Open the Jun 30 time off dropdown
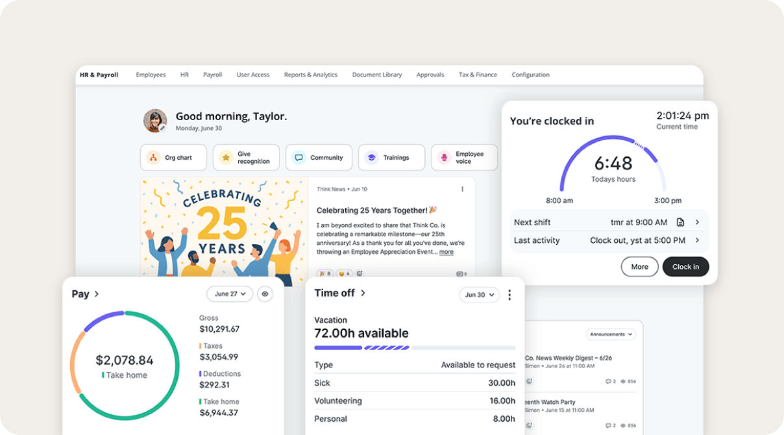Screen dimensions: 784x435 pyautogui.click(x=480, y=295)
